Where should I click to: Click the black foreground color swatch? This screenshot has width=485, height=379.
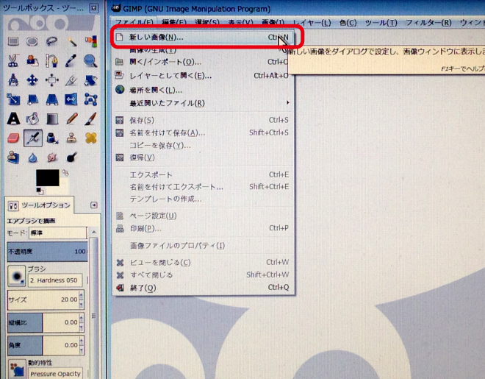click(47, 177)
